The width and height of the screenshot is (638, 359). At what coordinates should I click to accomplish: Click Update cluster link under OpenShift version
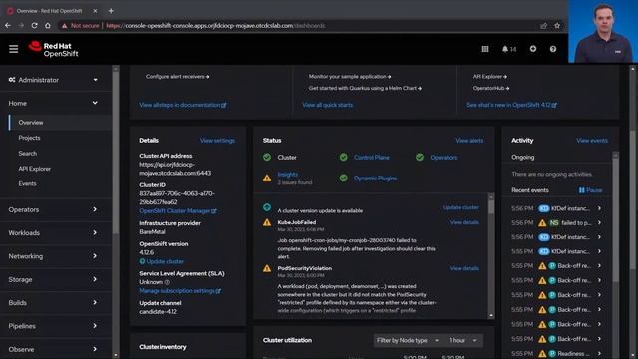click(x=164, y=261)
